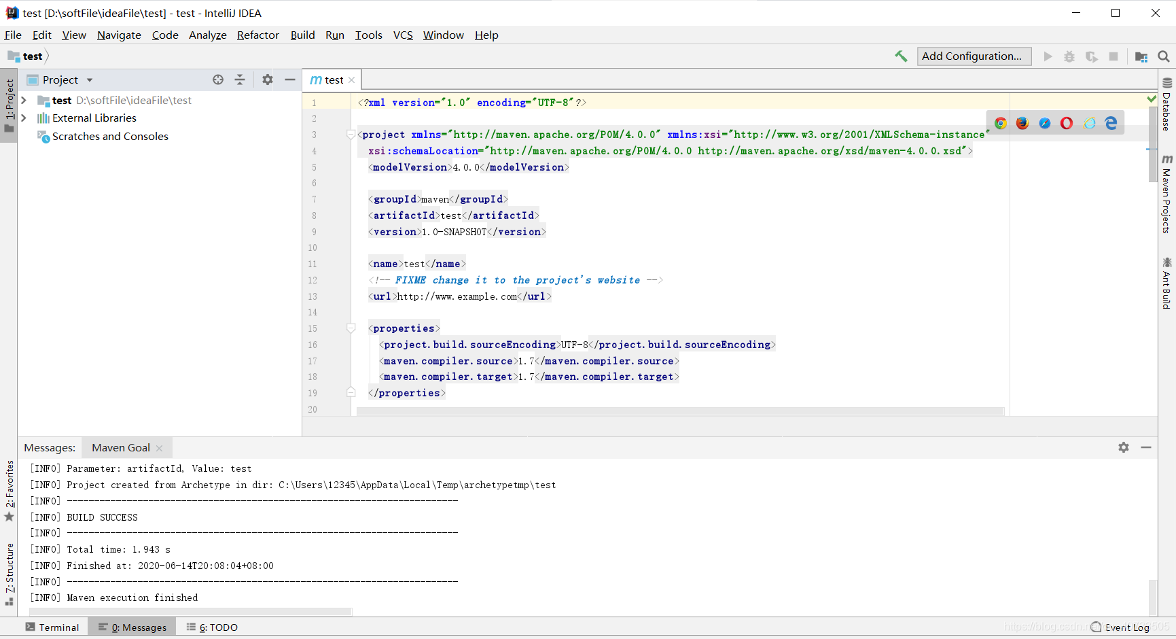Viewport: 1176px width, 639px height.
Task: Click Add Configuration button
Action: point(974,56)
